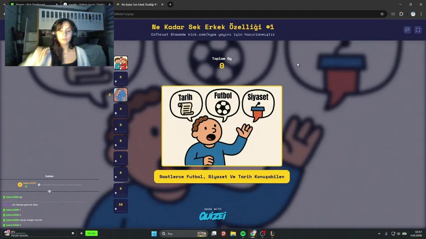
Task: Click the 'Sohbet' chat header
Action: [x=49, y=176]
